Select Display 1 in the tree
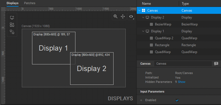This screenshot has height=105, width=221. coord(179,31)
